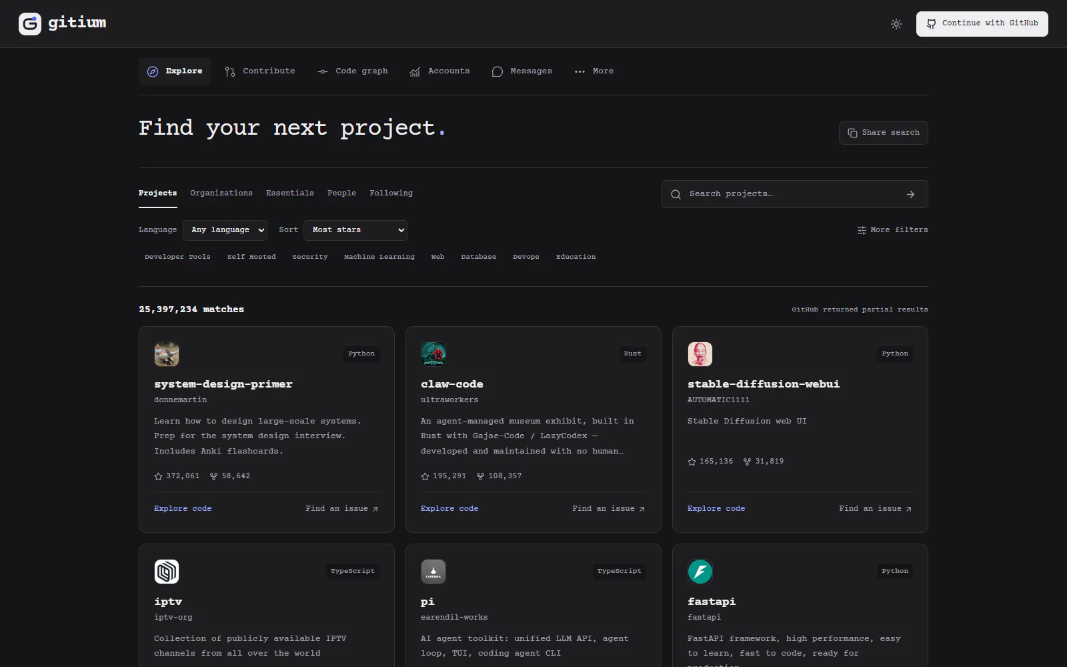
Task: Click the star icon on system-design-primer card
Action: 158,476
